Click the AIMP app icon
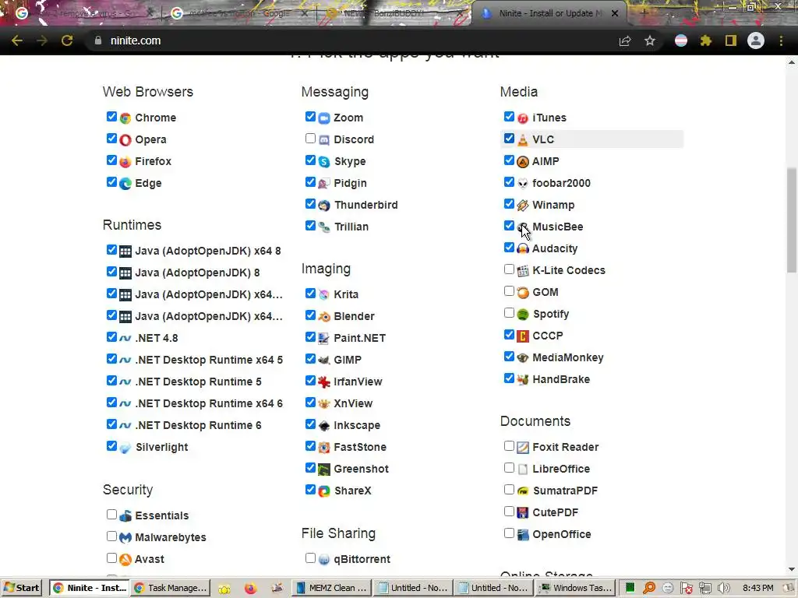The width and height of the screenshot is (798, 598). pyautogui.click(x=523, y=162)
